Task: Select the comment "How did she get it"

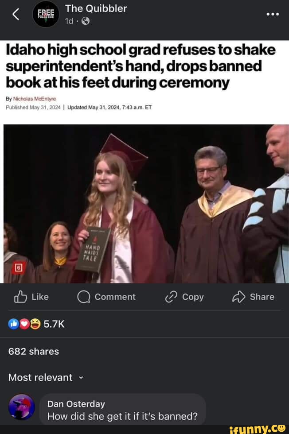Action: [x=122, y=416]
